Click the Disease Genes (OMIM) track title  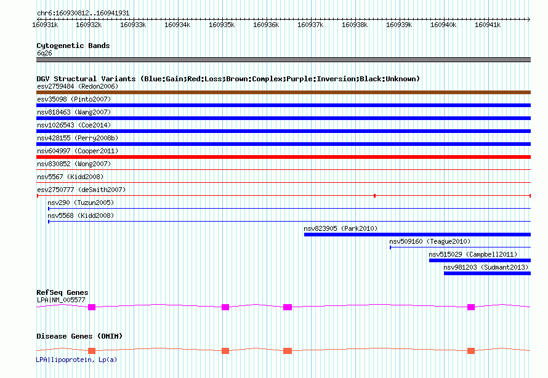79,336
